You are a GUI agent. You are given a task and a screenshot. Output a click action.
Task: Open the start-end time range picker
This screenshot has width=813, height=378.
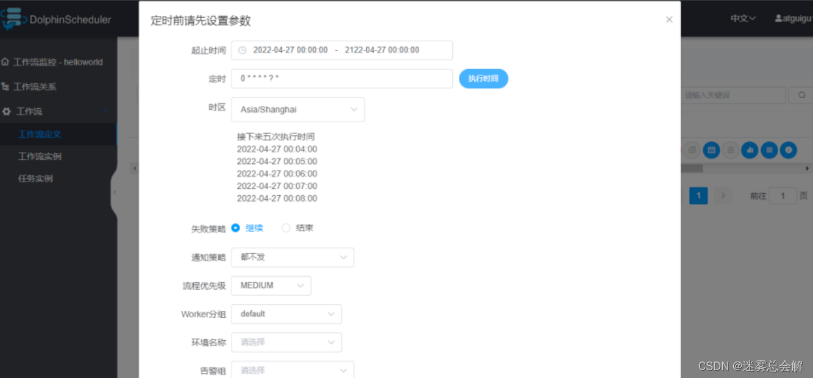click(x=342, y=50)
